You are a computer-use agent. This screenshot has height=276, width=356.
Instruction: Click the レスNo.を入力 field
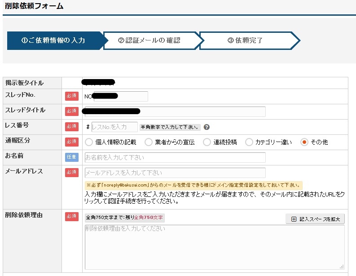tap(114, 127)
